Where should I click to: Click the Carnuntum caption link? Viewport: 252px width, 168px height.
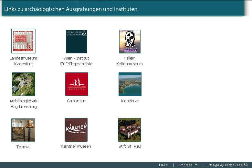(77, 101)
